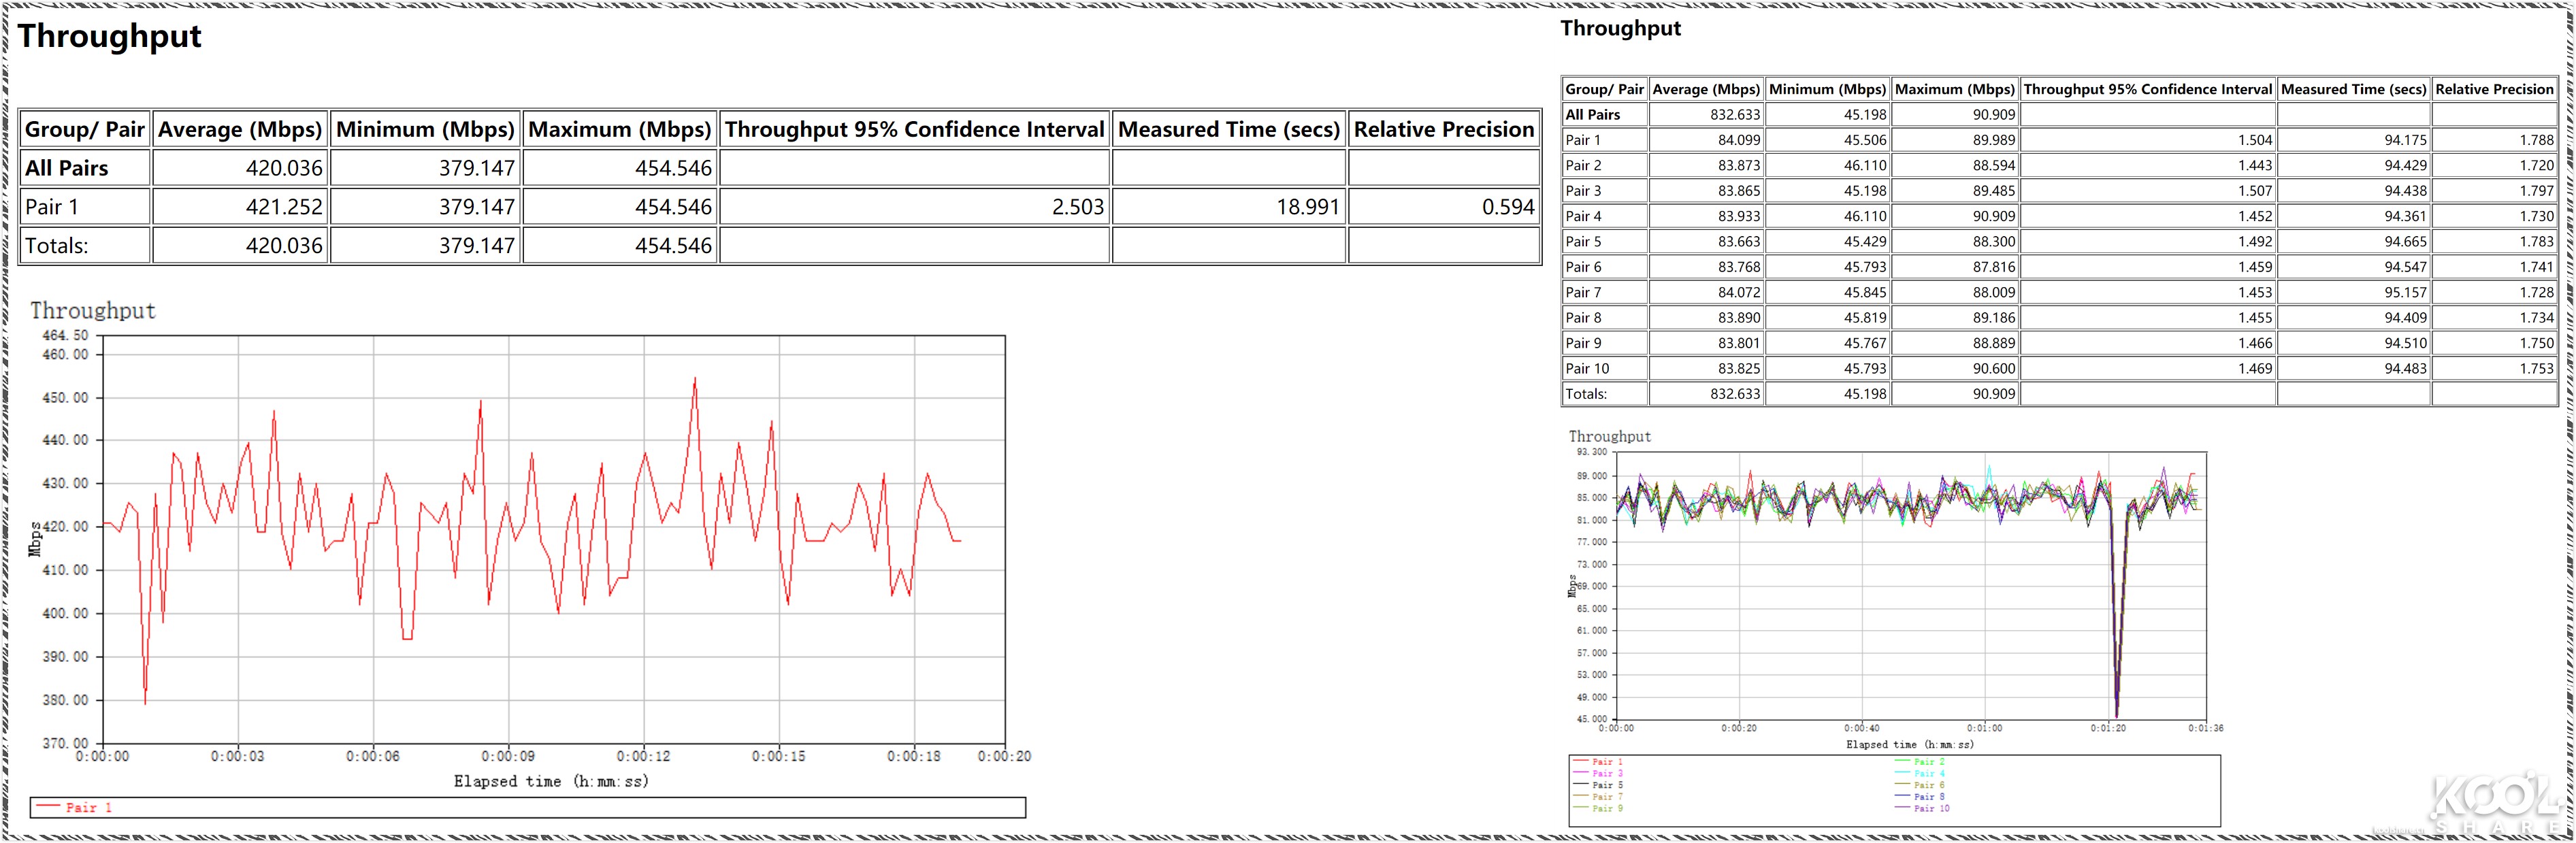
Task: Click the Totals row label in left table
Action: pyautogui.click(x=57, y=246)
